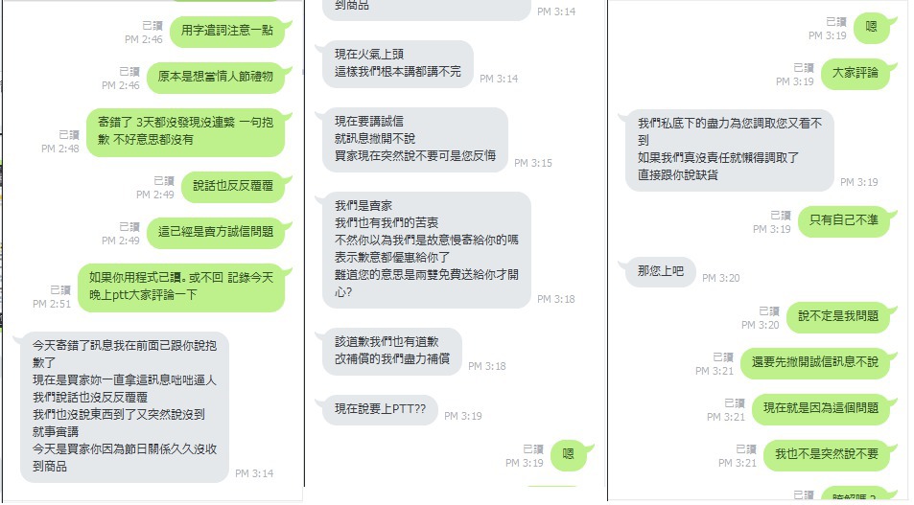Select the gray bubble '現在說要上PTT??'

coord(380,409)
